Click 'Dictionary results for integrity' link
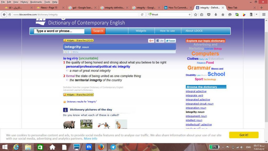This screenshot has height=151, width=268. coord(82,102)
